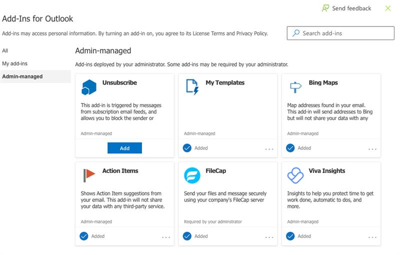Click Added checkmark on My Templates card
Image resolution: width=400 pixels, height=255 pixels.
click(187, 148)
